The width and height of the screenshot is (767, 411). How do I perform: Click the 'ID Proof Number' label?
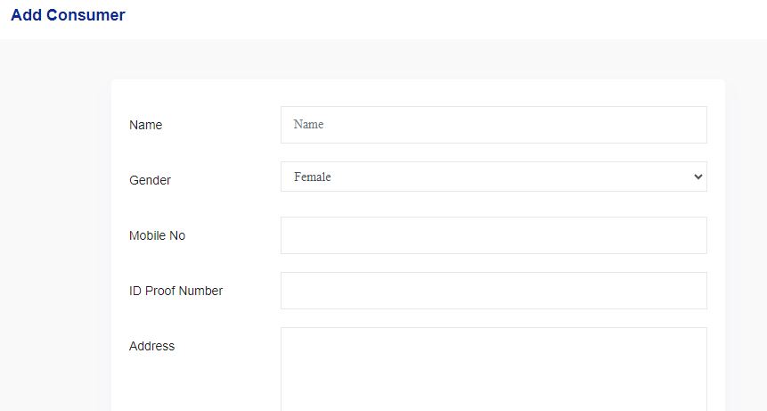point(175,291)
